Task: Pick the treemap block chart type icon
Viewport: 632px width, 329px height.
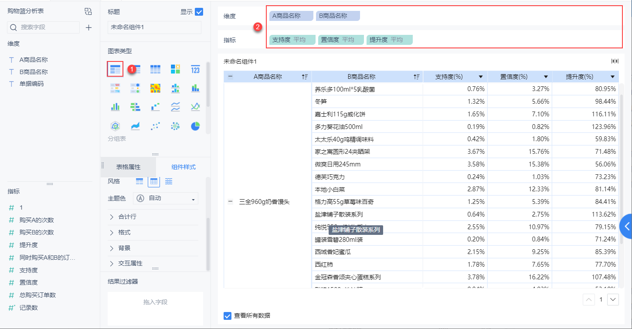Action: [175, 69]
